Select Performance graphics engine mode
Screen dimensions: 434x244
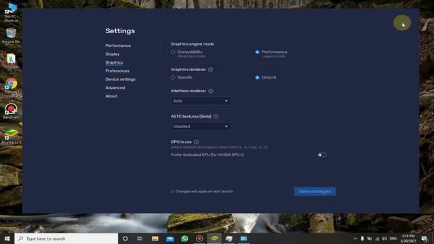(257, 52)
